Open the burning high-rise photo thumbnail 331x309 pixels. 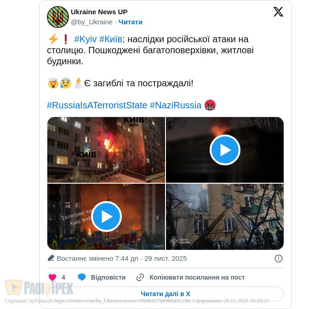106,150
